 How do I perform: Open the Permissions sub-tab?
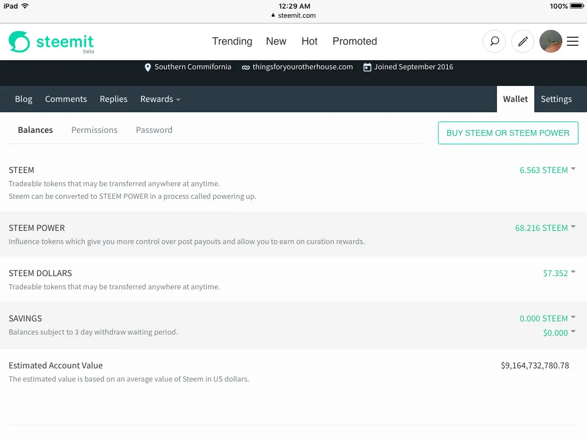95,130
